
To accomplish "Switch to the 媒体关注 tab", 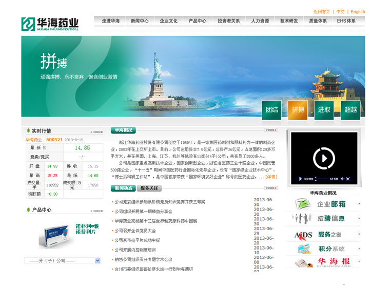I will pos(149,188).
